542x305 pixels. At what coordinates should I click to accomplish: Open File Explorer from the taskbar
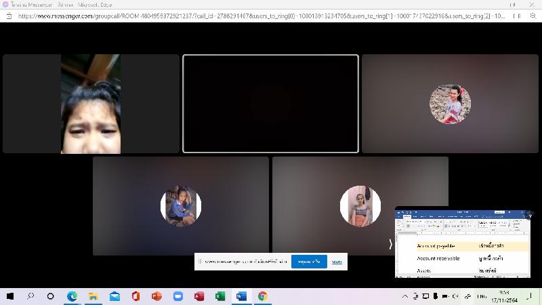(93, 296)
